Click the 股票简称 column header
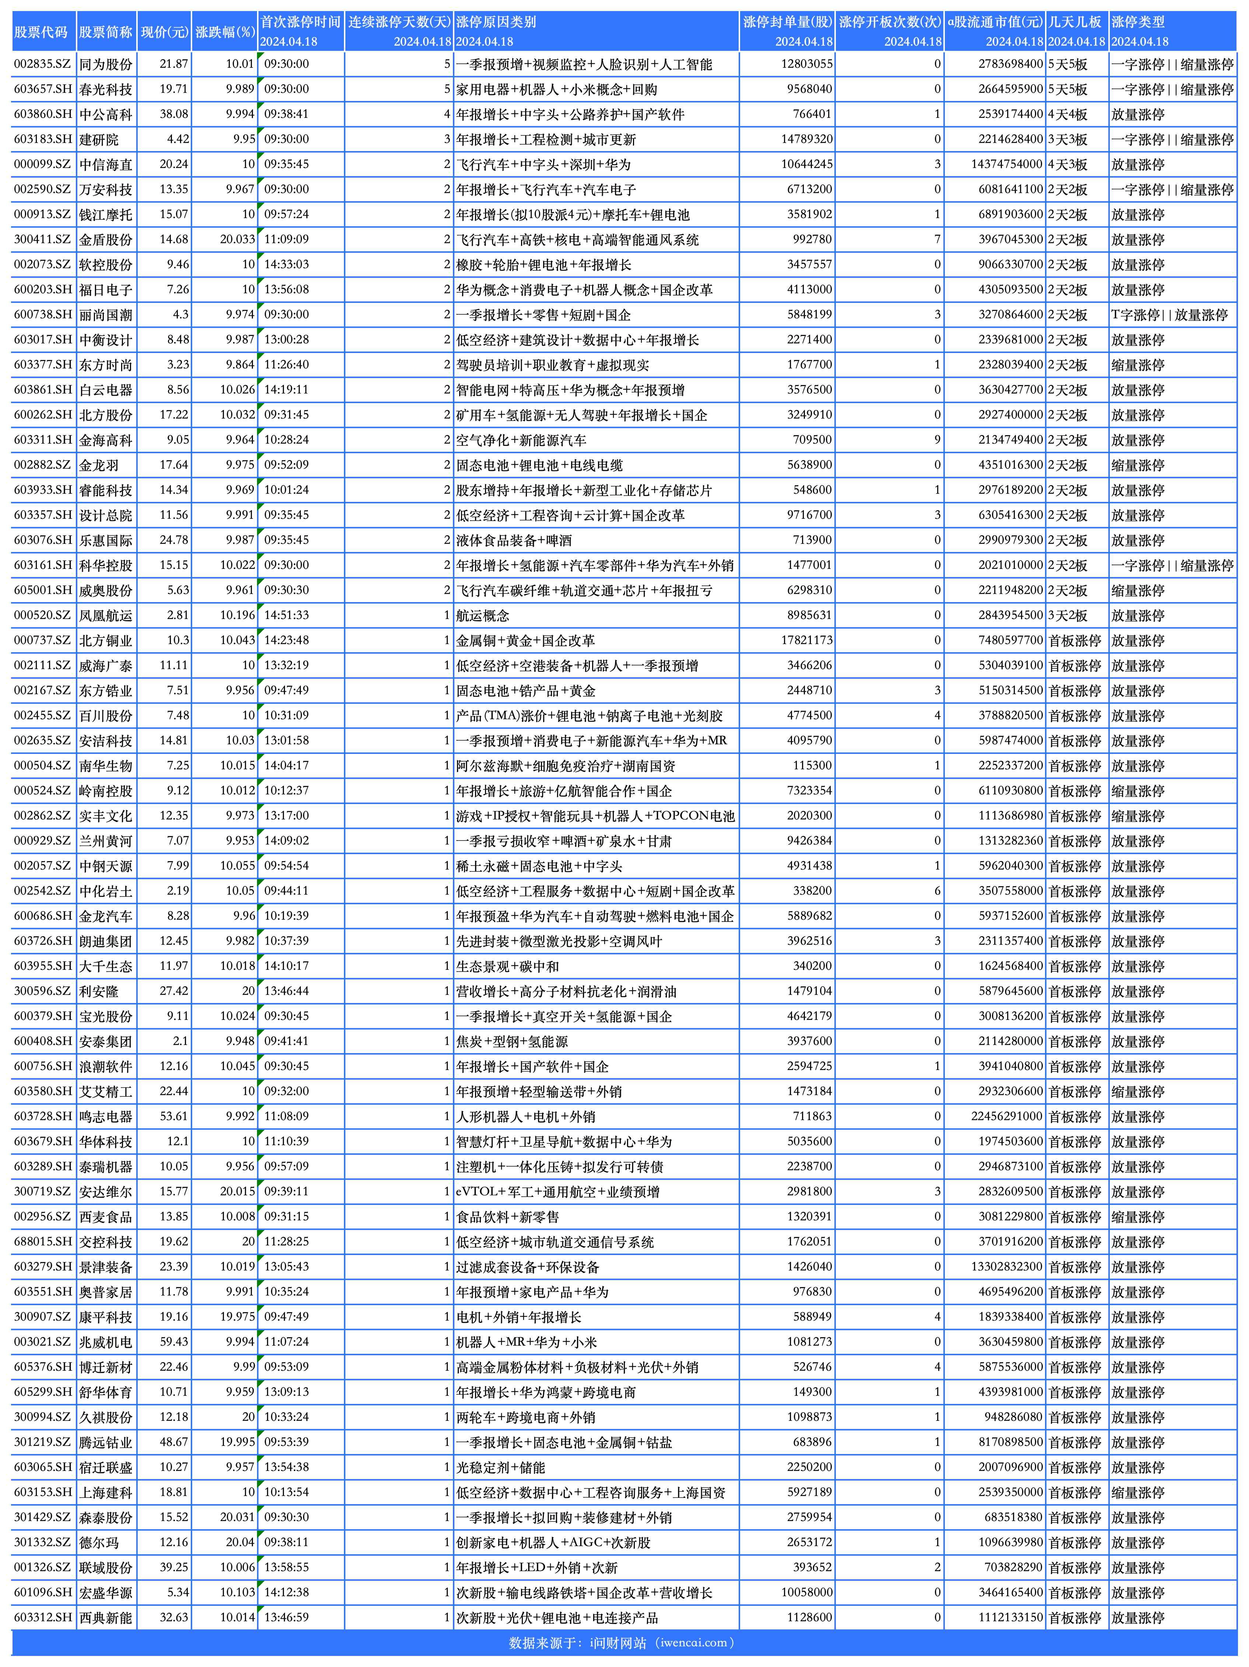1249x1667 pixels. point(107,32)
